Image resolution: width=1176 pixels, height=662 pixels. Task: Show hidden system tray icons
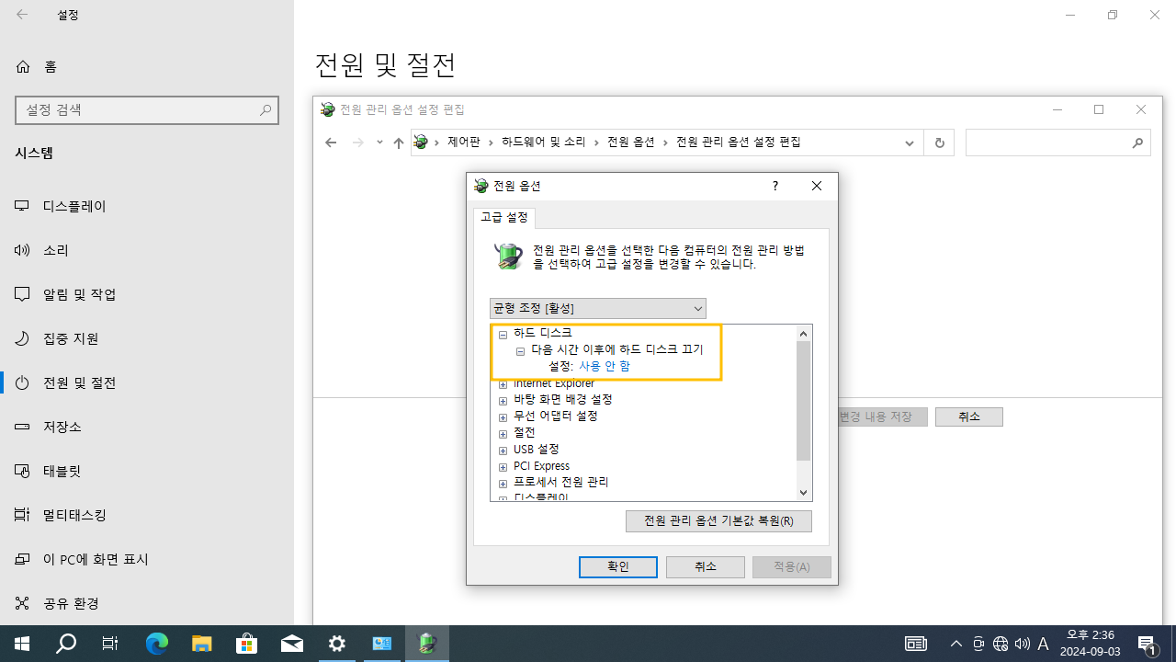point(955,644)
